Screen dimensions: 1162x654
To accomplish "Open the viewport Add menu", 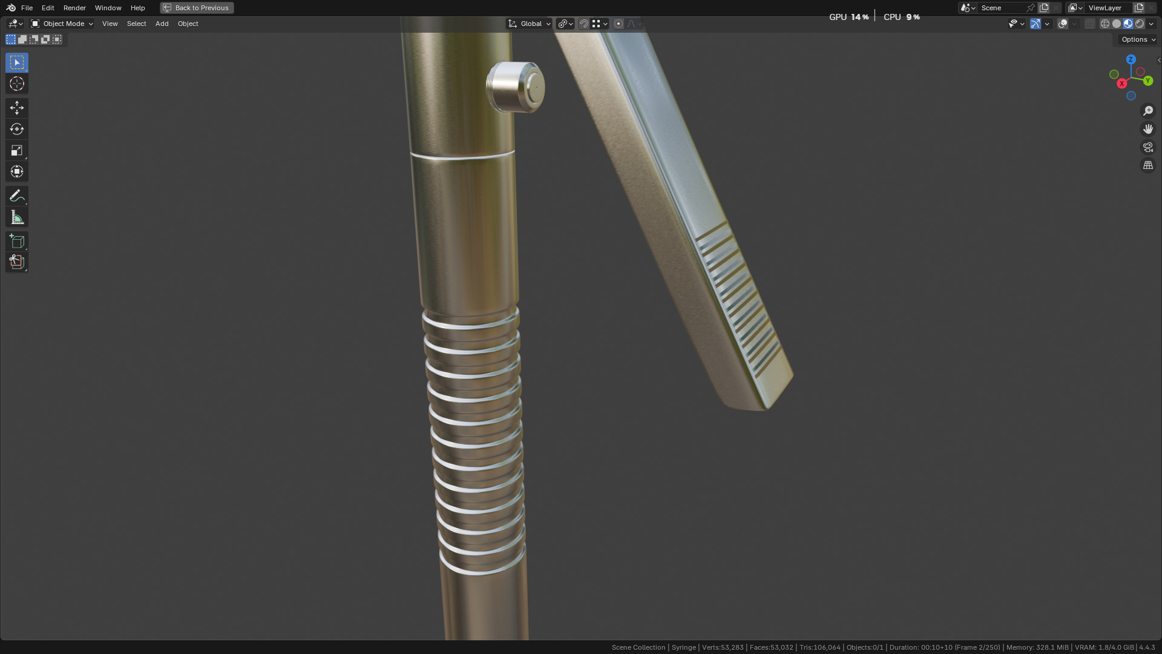I will (162, 24).
